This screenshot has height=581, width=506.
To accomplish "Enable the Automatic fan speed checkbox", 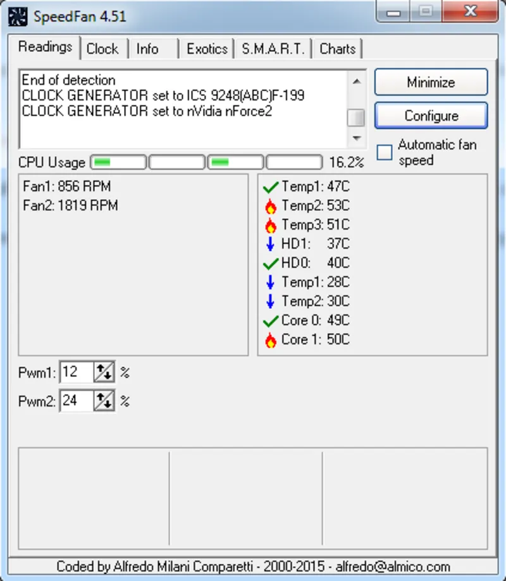I will 385,152.
